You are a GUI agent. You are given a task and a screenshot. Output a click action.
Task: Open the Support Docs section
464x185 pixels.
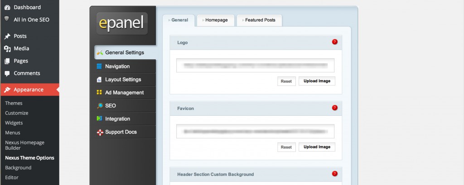tap(125, 132)
